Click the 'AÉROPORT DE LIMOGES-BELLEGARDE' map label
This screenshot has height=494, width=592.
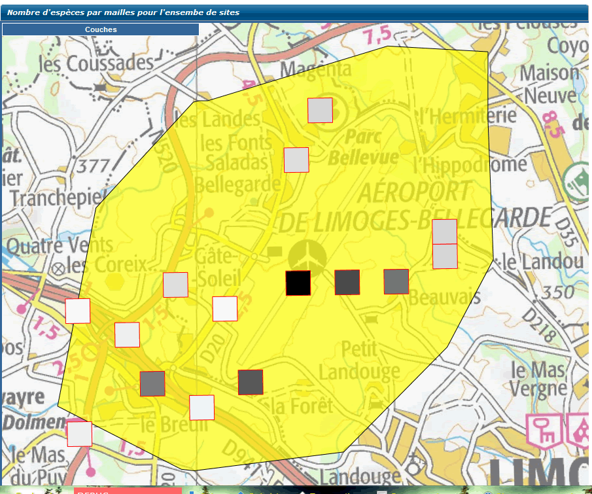tap(415, 207)
